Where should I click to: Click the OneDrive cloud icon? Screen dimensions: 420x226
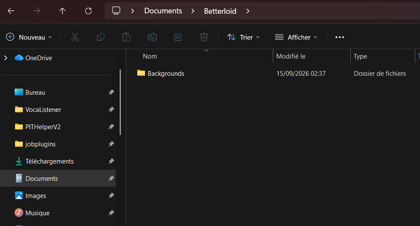coord(19,58)
